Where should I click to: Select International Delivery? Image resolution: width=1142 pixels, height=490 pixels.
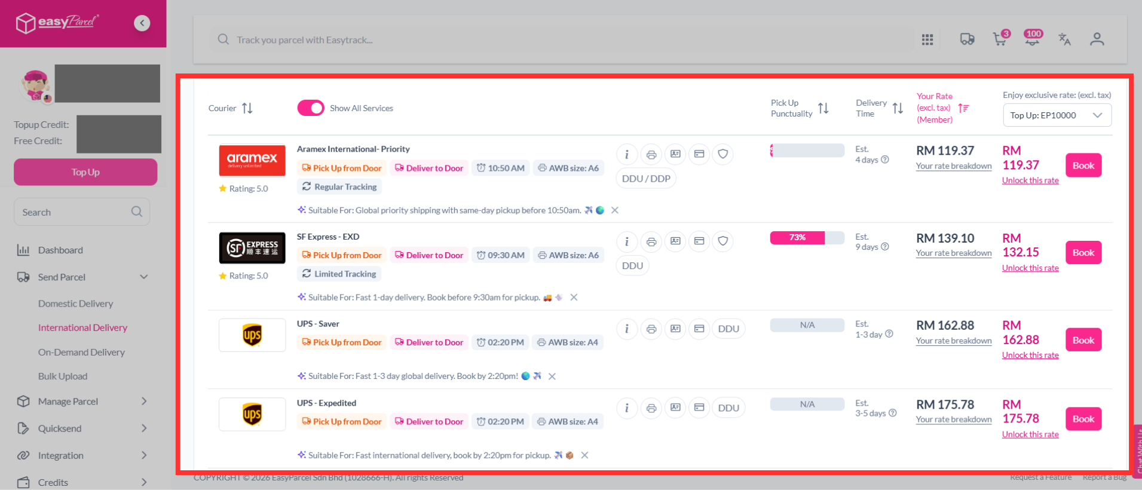(x=82, y=327)
